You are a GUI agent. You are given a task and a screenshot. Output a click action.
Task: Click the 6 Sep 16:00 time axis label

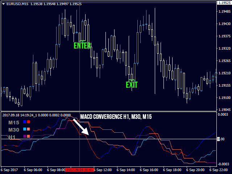149,170
